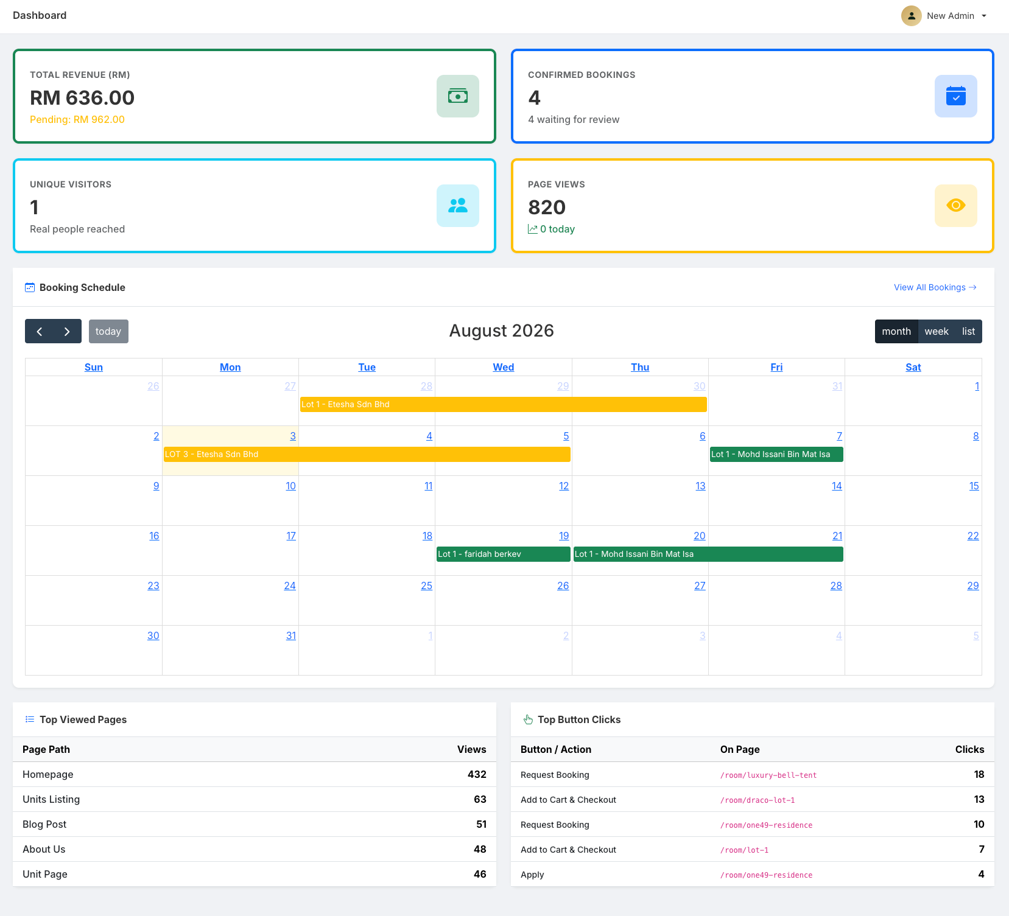
Task: Click the Page Views eye icon
Action: 955,206
